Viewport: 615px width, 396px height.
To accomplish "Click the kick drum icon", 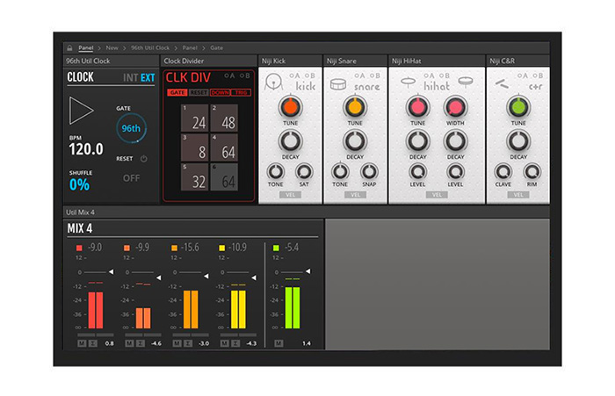I will click(273, 84).
